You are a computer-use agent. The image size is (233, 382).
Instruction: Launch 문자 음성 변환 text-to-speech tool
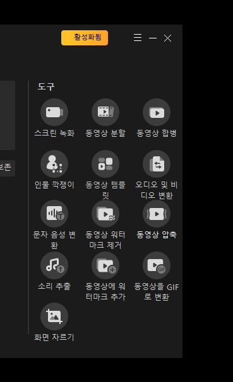54,214
